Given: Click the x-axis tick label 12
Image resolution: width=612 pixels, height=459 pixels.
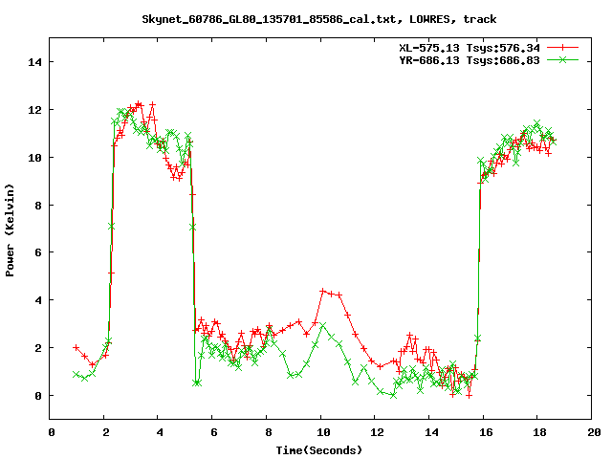Looking at the screenshot, I should pyautogui.click(x=377, y=432).
